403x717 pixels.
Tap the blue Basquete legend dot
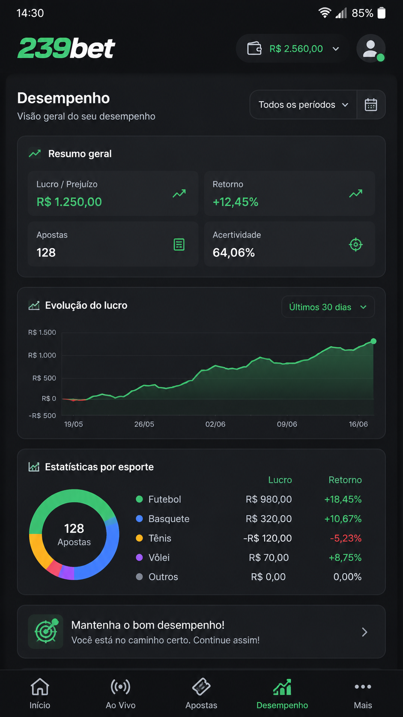pos(139,518)
